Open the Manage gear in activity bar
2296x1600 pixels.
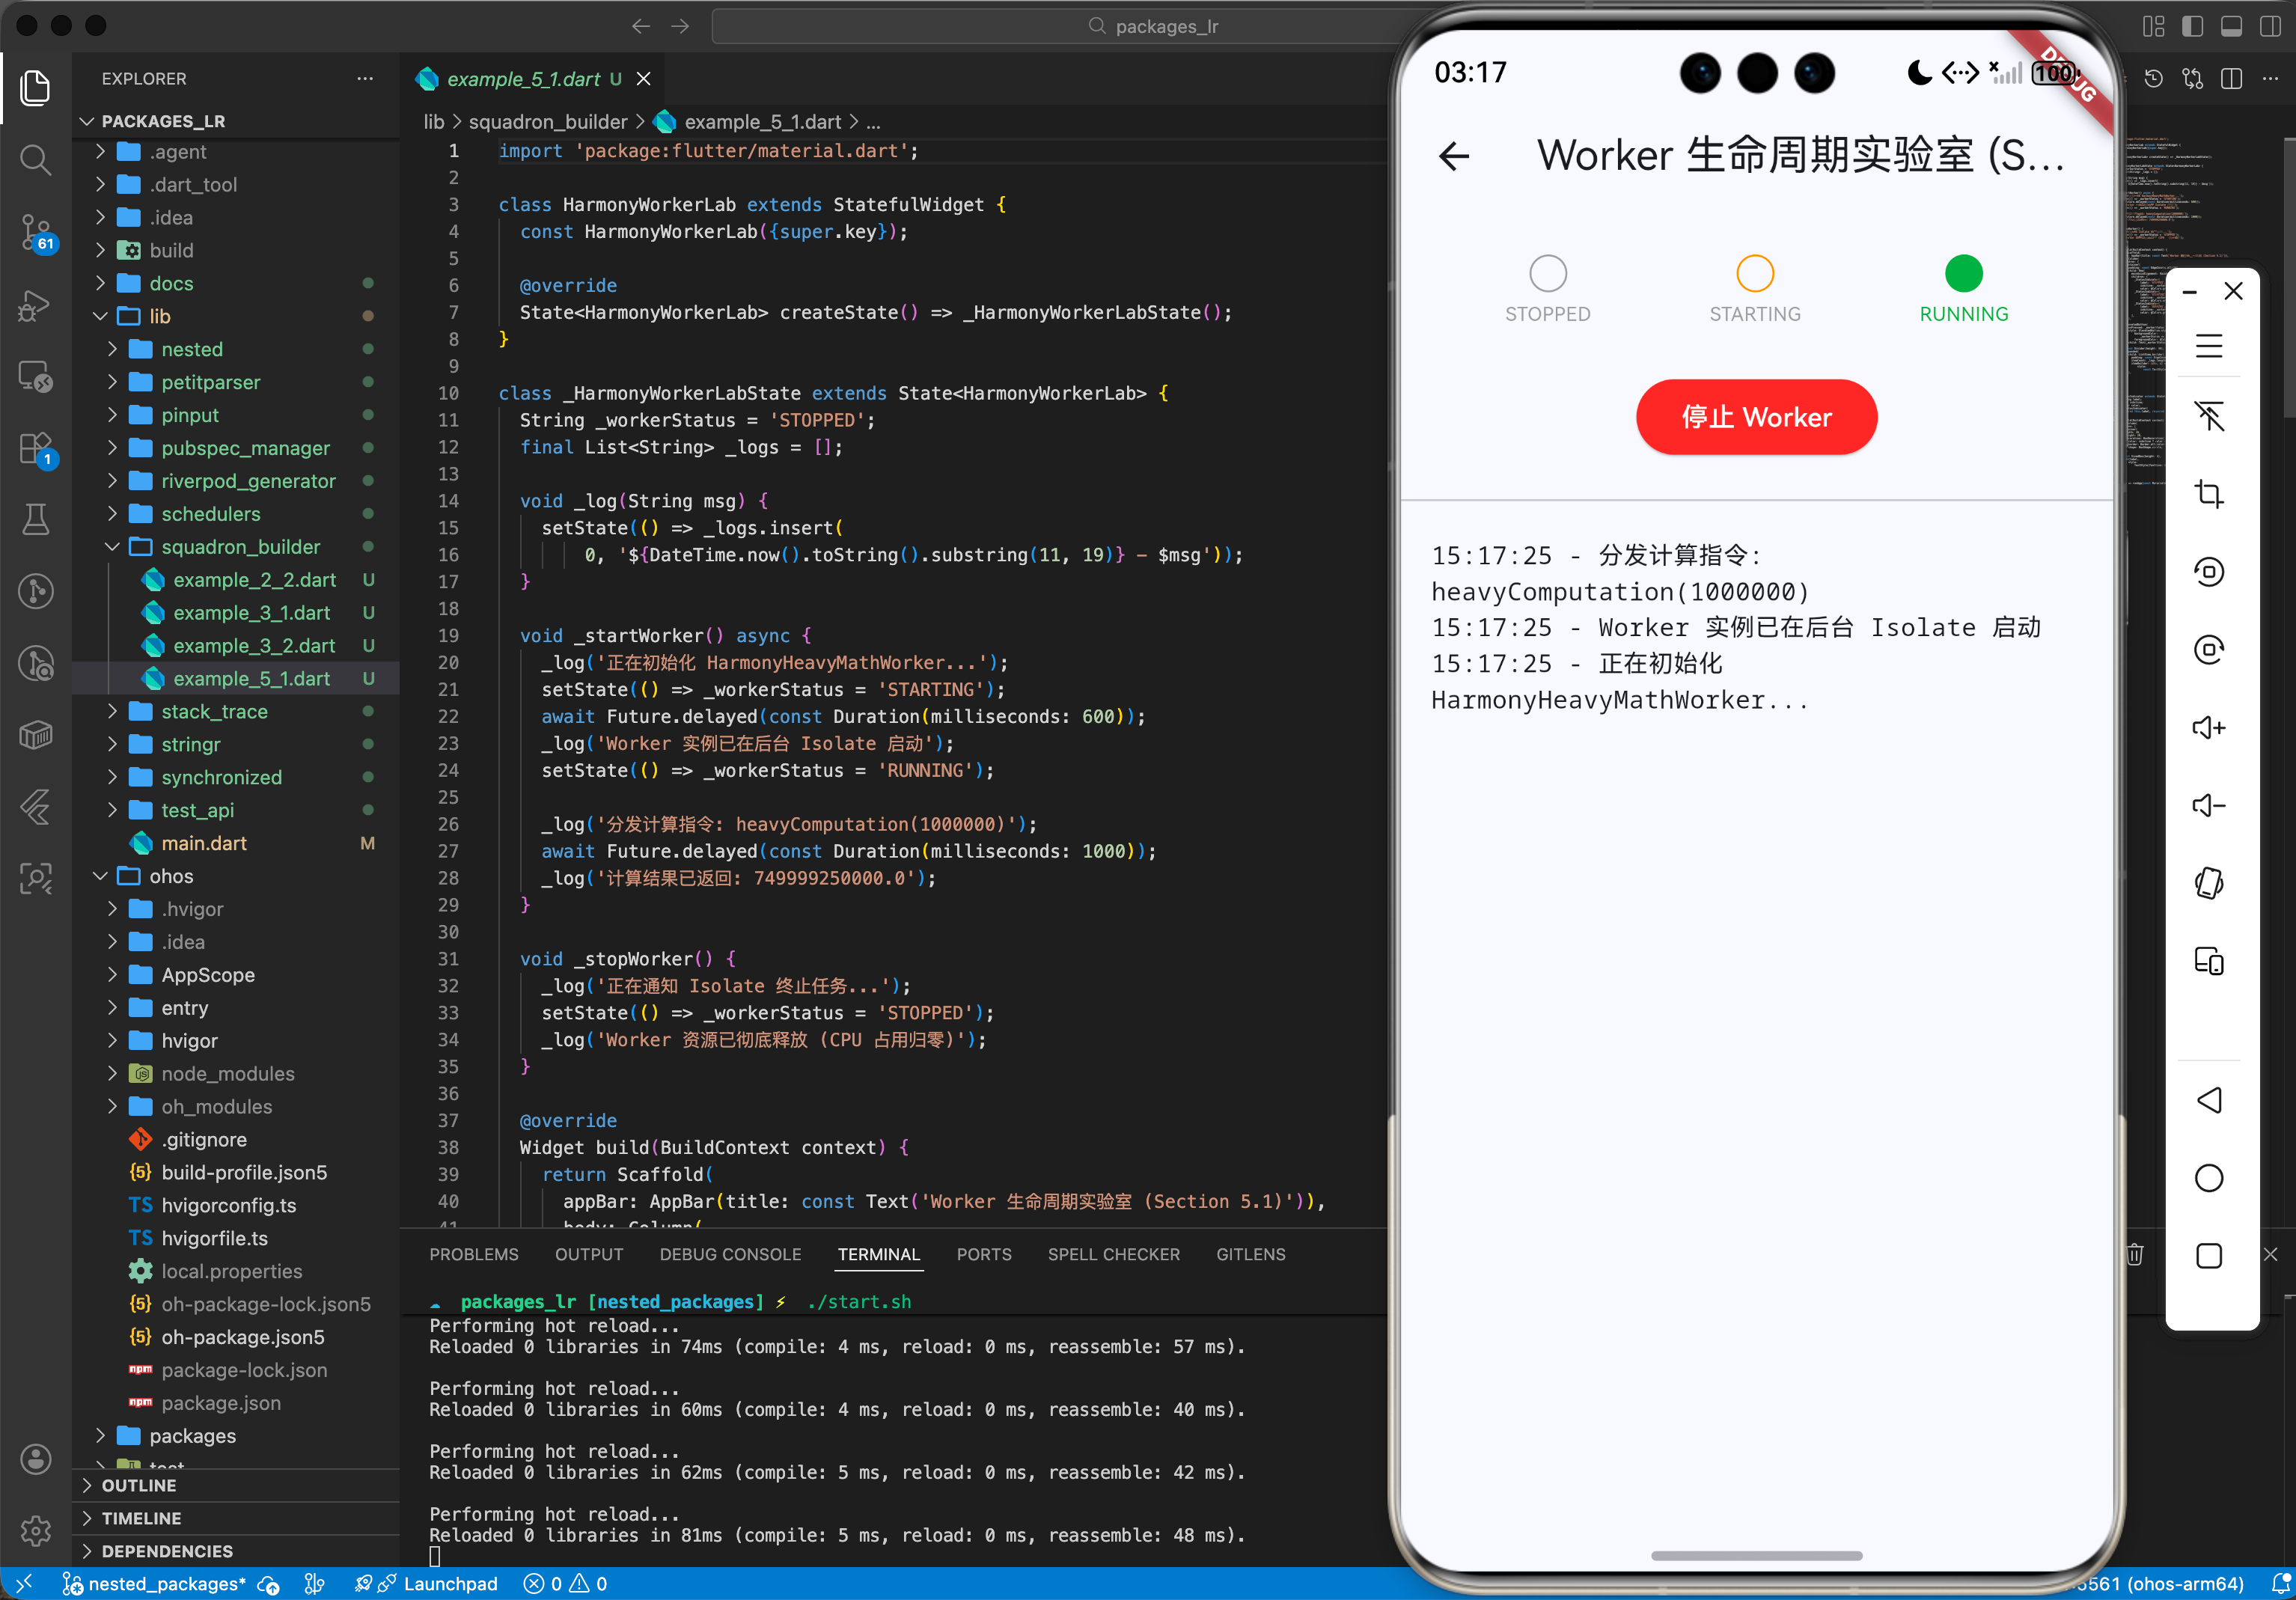click(35, 1531)
